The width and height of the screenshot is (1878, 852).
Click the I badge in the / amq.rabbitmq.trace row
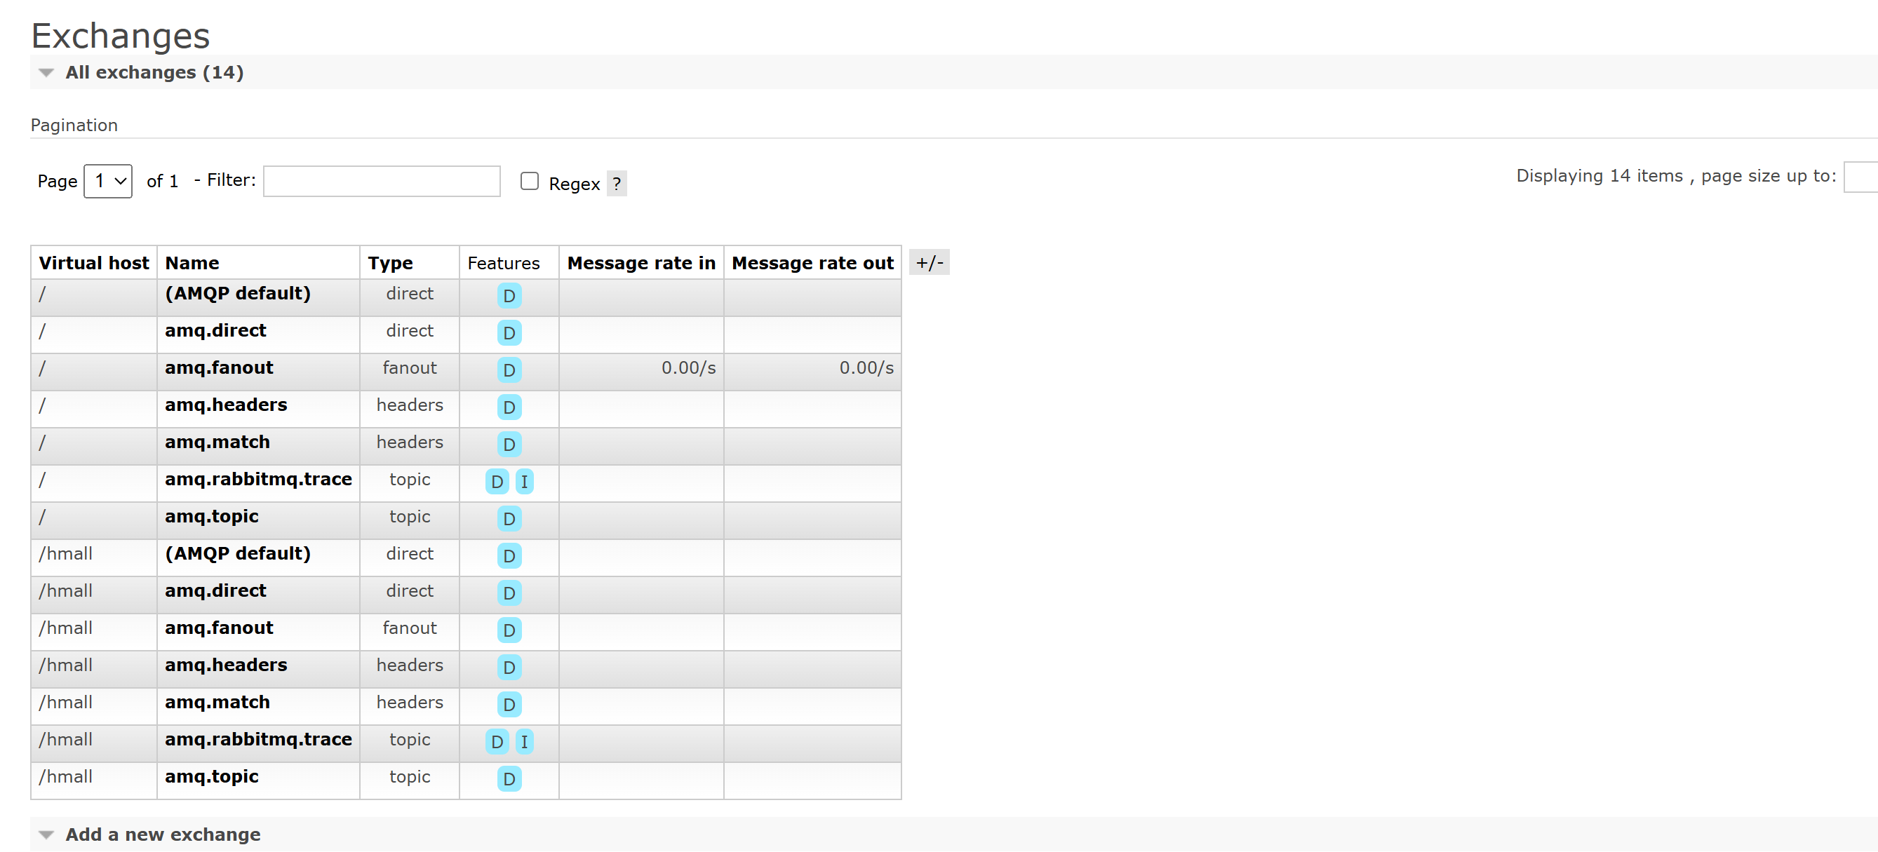(524, 482)
